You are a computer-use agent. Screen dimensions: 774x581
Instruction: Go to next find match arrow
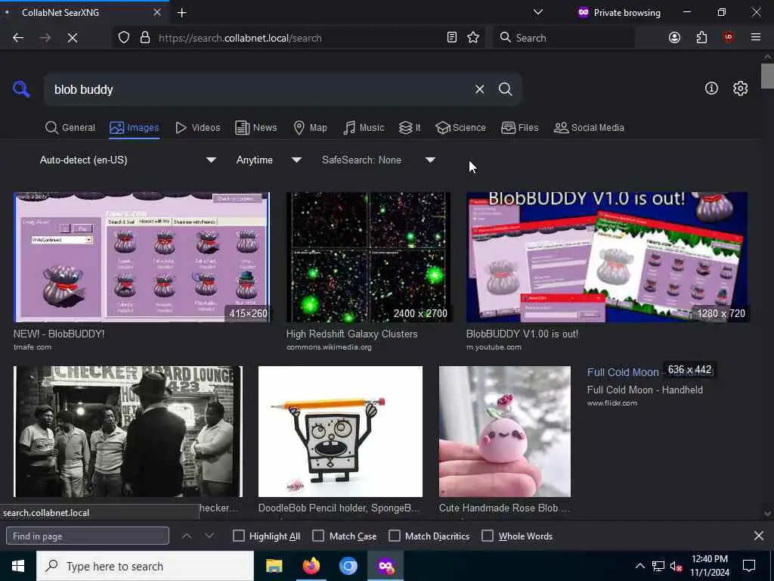click(209, 536)
